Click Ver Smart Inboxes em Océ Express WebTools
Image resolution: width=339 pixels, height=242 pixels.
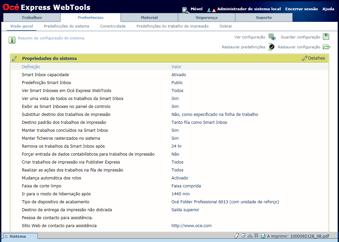[67, 91]
